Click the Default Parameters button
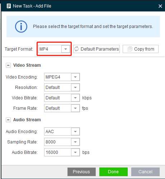165x179 pixels. 96,49
